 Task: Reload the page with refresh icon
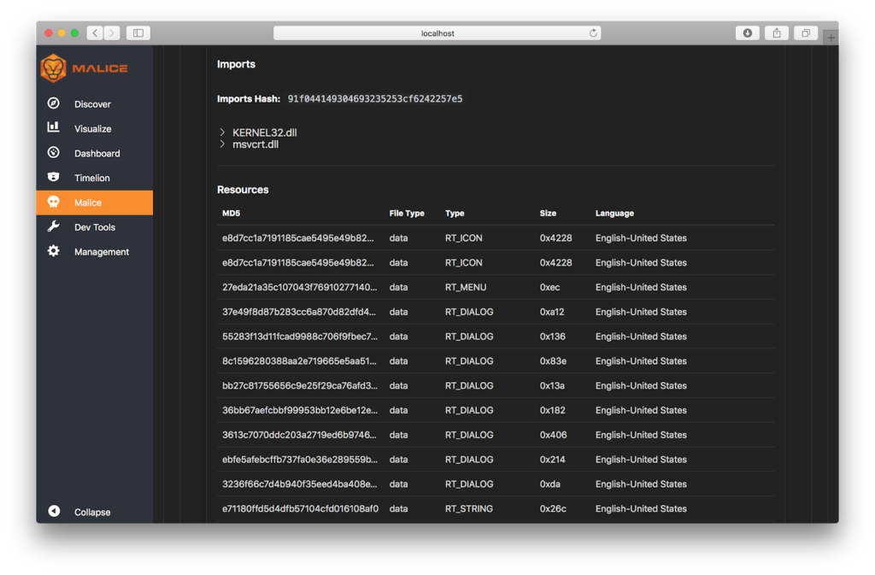tap(593, 33)
